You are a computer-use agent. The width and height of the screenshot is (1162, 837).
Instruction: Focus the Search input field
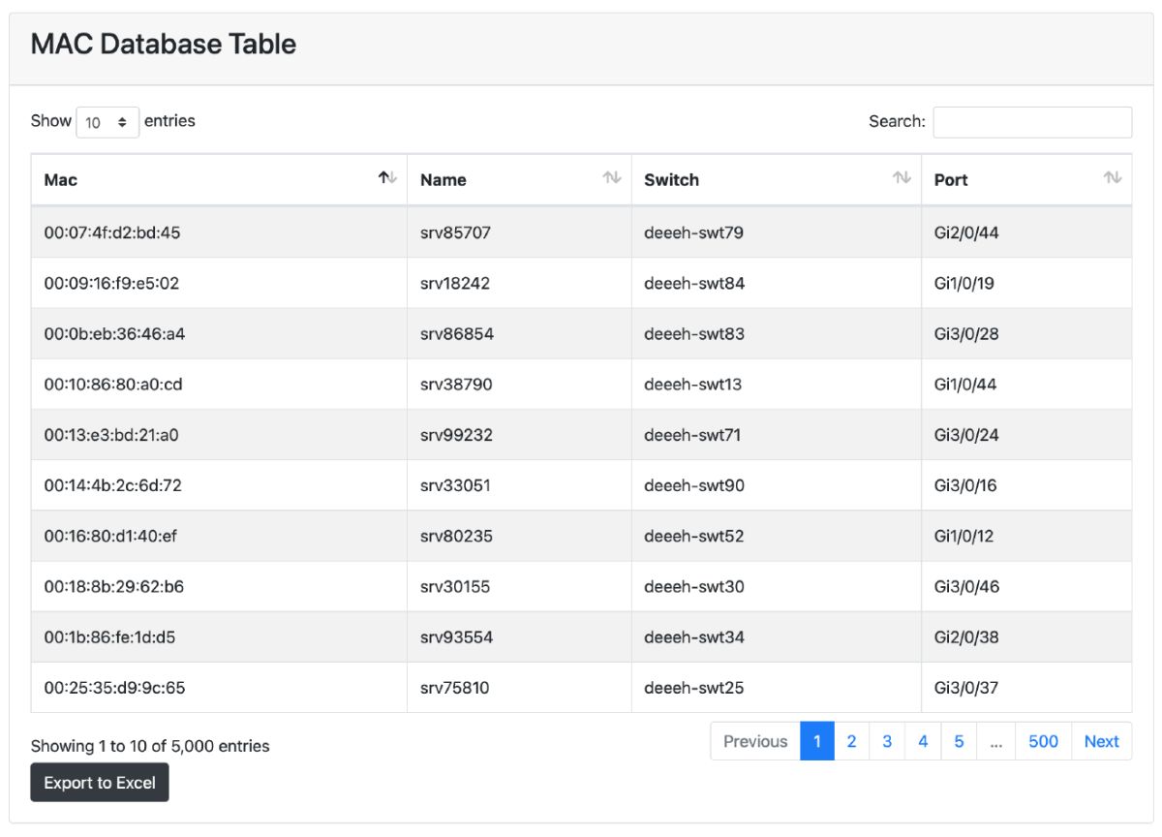[1032, 122]
